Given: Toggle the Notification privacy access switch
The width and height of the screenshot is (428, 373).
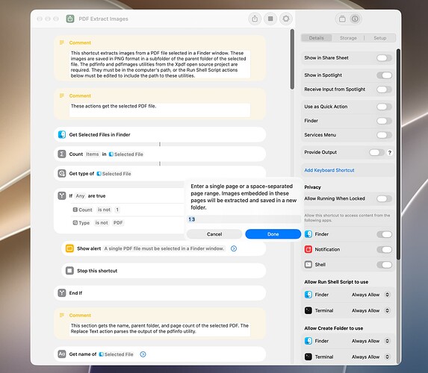Looking at the screenshot, I should [384, 249].
